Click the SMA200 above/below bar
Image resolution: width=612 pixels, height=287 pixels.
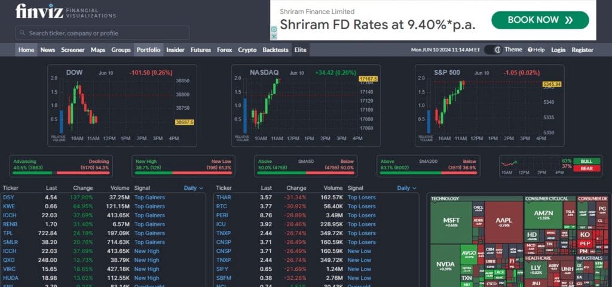tap(428, 166)
